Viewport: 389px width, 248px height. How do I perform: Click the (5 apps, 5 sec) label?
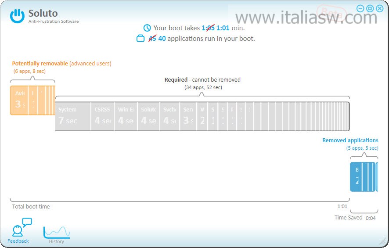362,148
